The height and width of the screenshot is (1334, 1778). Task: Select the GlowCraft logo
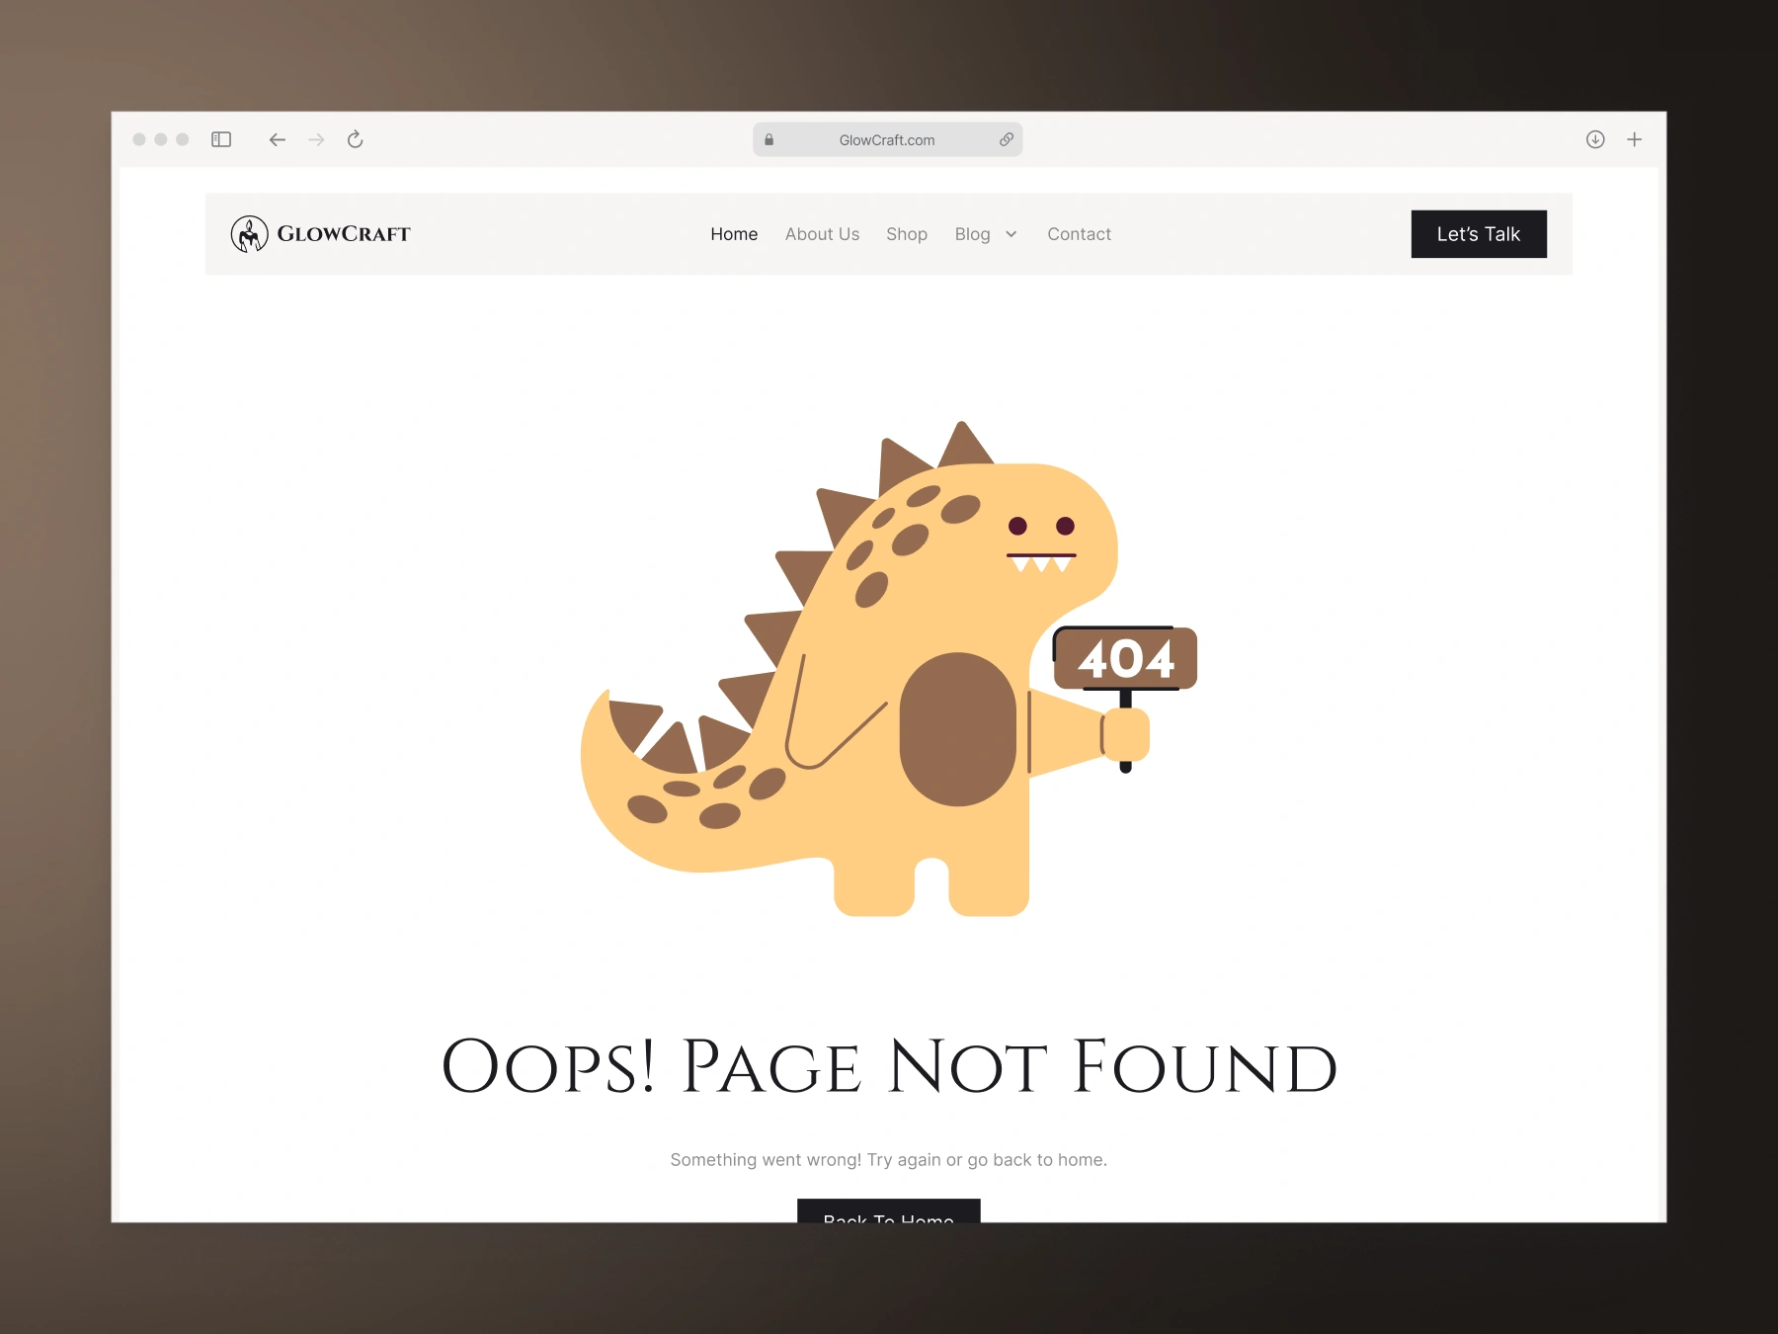click(320, 234)
